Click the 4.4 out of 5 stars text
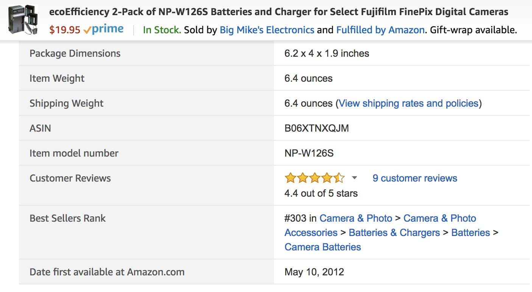532x292 pixels. click(321, 193)
